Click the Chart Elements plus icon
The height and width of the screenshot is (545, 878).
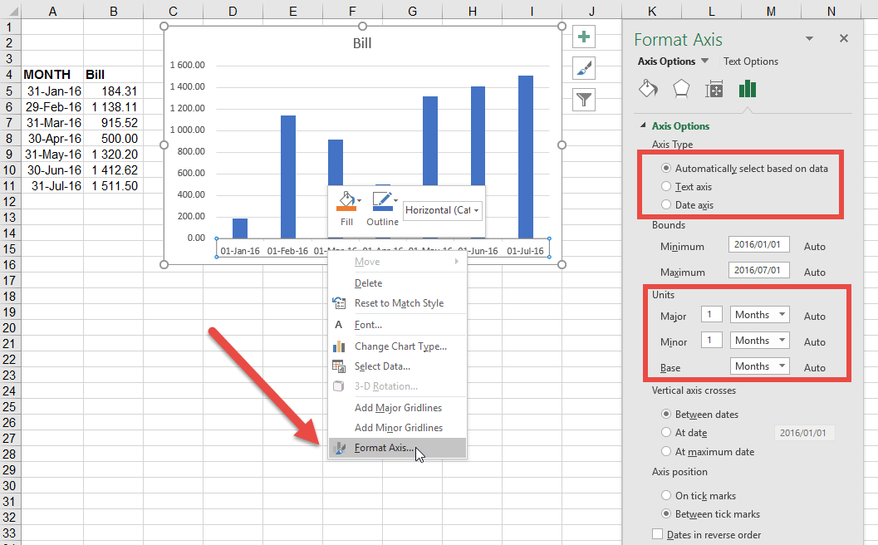(584, 37)
